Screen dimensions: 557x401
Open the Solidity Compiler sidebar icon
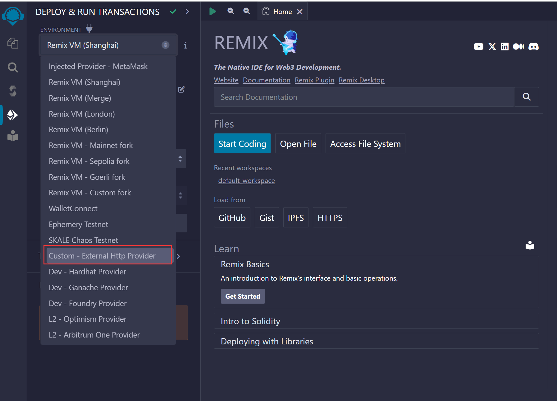13,91
